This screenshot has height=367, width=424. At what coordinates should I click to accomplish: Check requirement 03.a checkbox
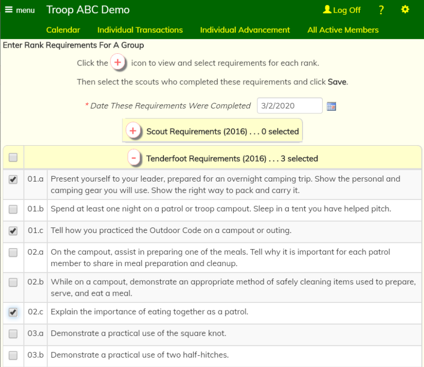(x=13, y=334)
